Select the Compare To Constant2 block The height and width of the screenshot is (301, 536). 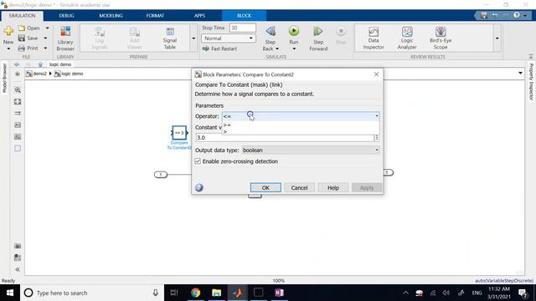179,132
